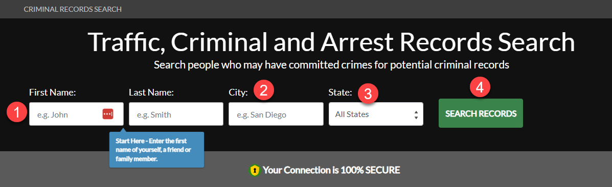Focus the Last Name input field
Screen dimensions: 612x187
pyautogui.click(x=176, y=114)
